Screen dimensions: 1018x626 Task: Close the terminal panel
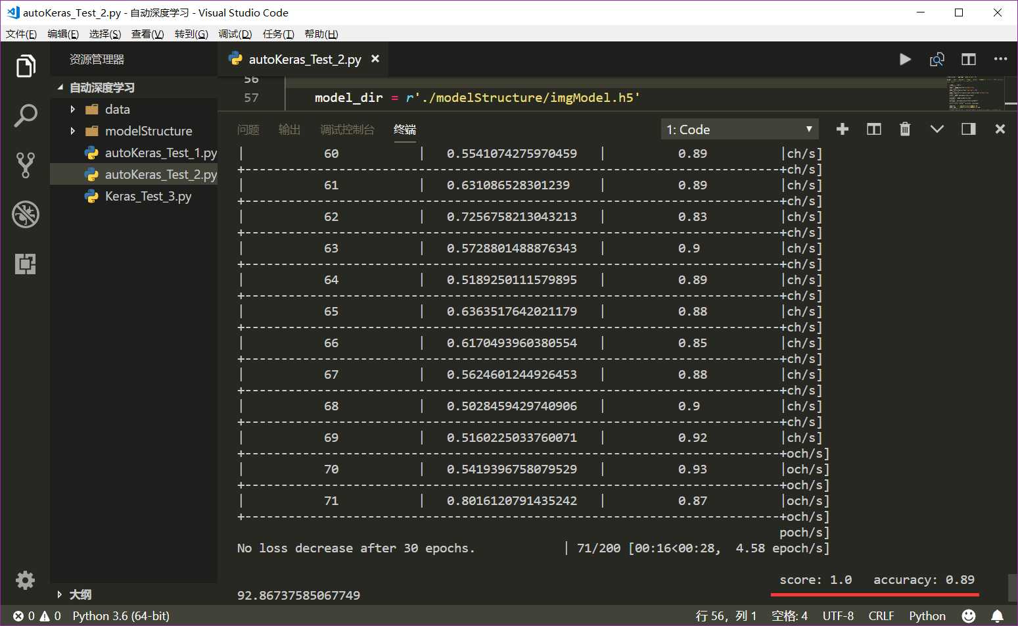[1000, 129]
